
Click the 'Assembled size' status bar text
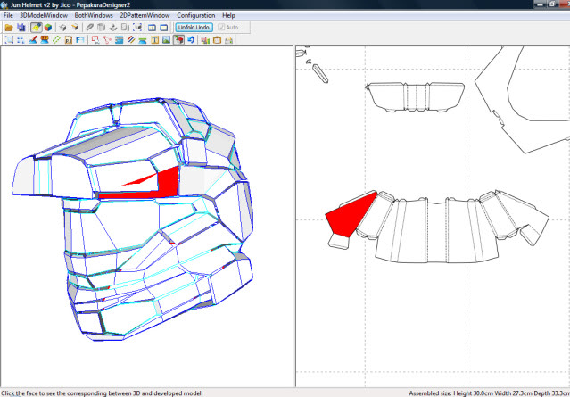pyautogui.click(x=490, y=393)
